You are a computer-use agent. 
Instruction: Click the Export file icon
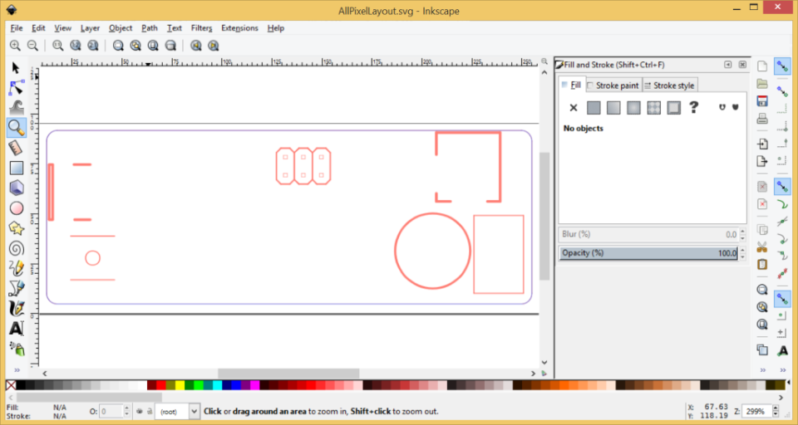click(762, 161)
